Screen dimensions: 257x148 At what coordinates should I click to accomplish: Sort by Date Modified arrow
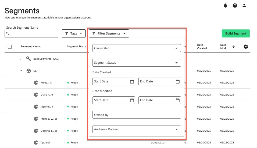pos(234,47)
